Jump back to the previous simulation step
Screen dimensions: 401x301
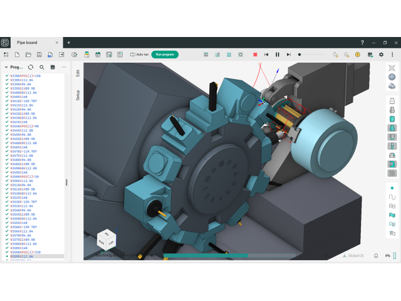tap(266, 55)
